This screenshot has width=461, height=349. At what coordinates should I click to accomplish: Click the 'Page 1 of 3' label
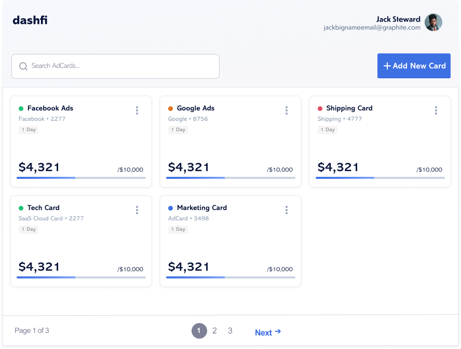point(32,331)
